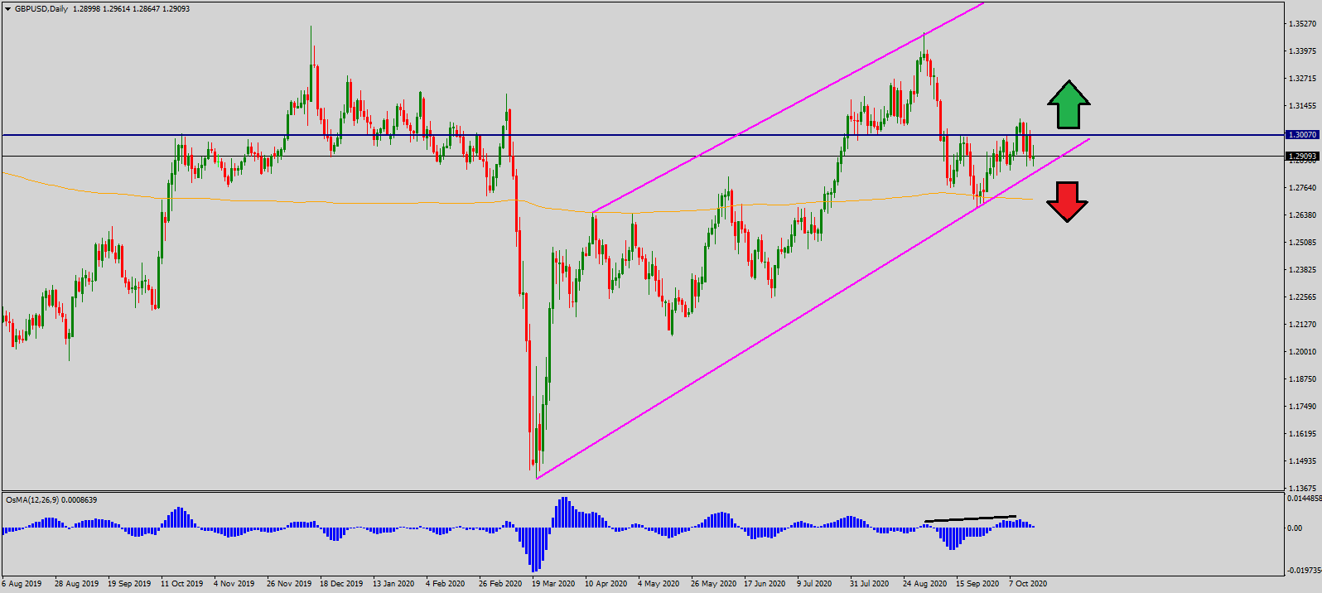This screenshot has height=593, width=1322.
Task: Click the 1.14935 price axis label
Action: [x=1302, y=461]
